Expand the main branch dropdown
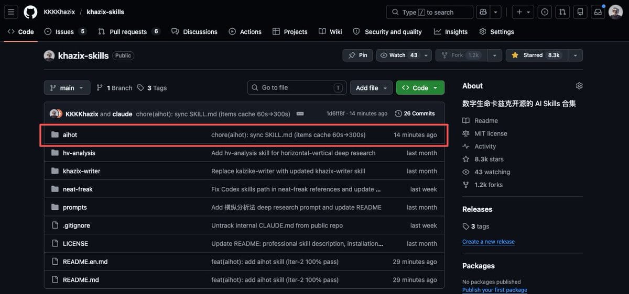629x294 pixels. pos(67,88)
